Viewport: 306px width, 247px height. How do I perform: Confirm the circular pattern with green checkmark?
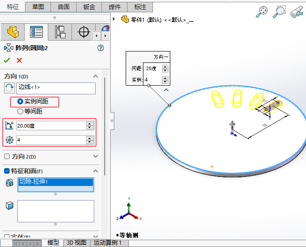(7, 60)
